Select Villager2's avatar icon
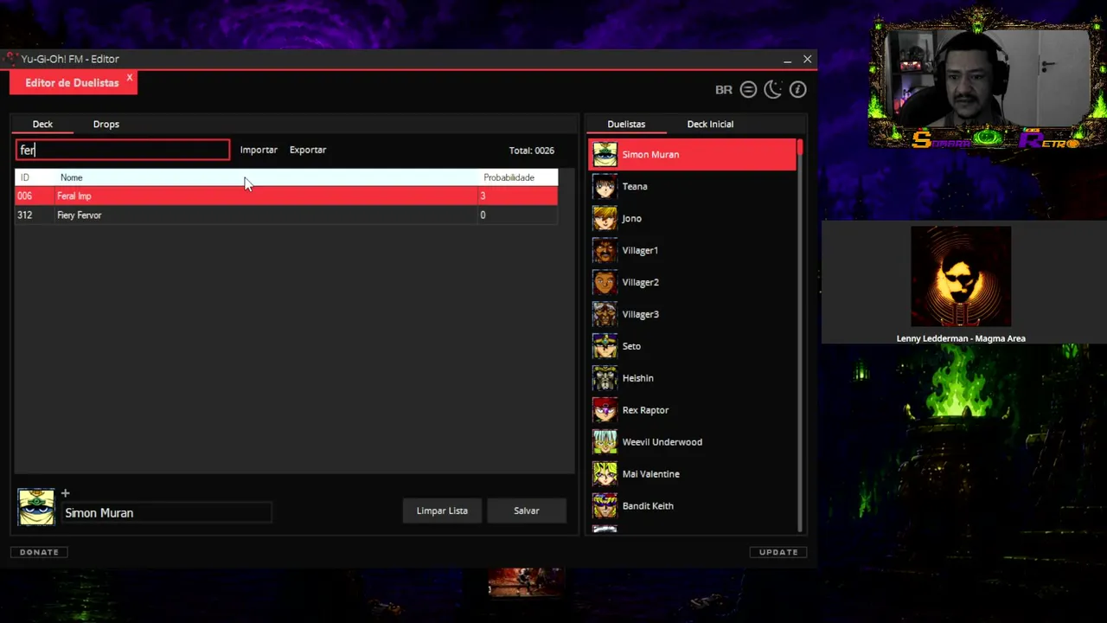The height and width of the screenshot is (623, 1107). pyautogui.click(x=605, y=283)
